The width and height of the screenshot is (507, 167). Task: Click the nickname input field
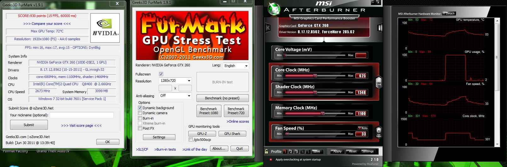point(82,115)
